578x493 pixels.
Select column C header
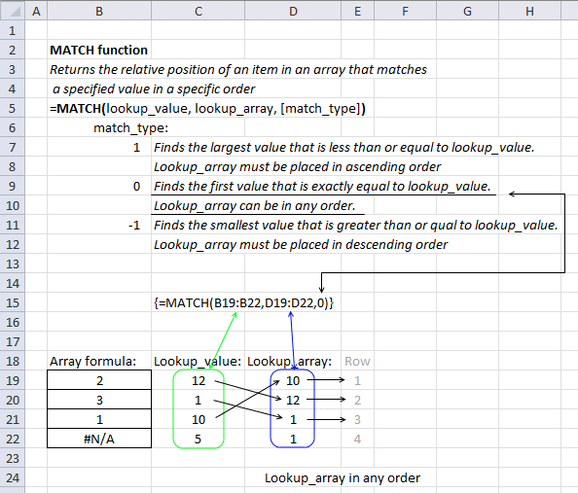[x=198, y=11]
